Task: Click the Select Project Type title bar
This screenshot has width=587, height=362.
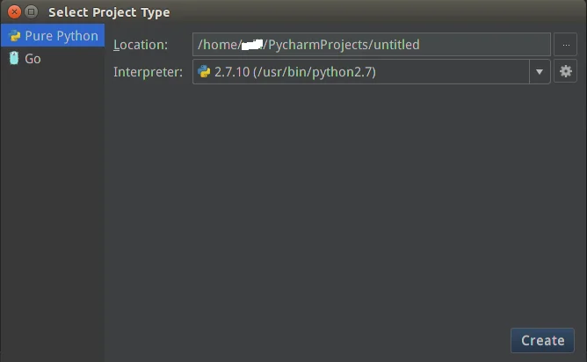Action: tap(264, 11)
